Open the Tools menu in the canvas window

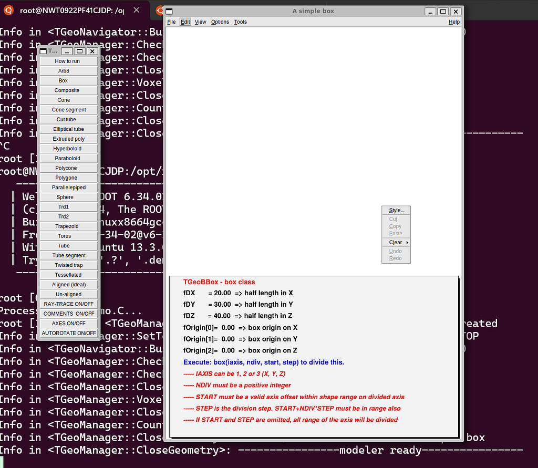[240, 22]
